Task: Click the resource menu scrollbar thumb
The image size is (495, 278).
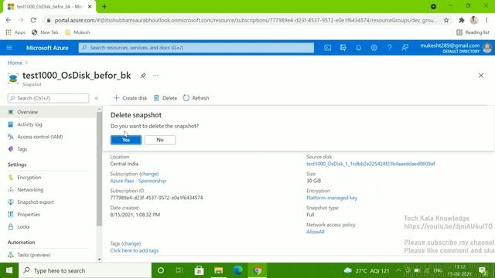Action: 99,169
